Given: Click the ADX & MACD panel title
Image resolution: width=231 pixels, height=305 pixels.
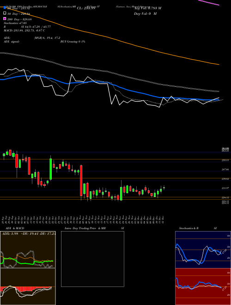Looking at the screenshot, I should [x=15, y=228].
